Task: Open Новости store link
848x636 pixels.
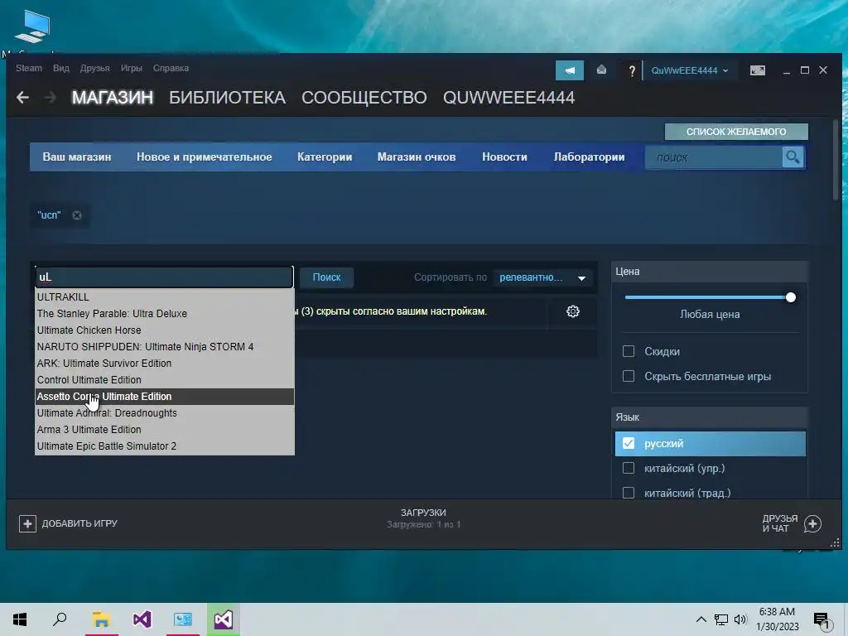Action: (504, 157)
